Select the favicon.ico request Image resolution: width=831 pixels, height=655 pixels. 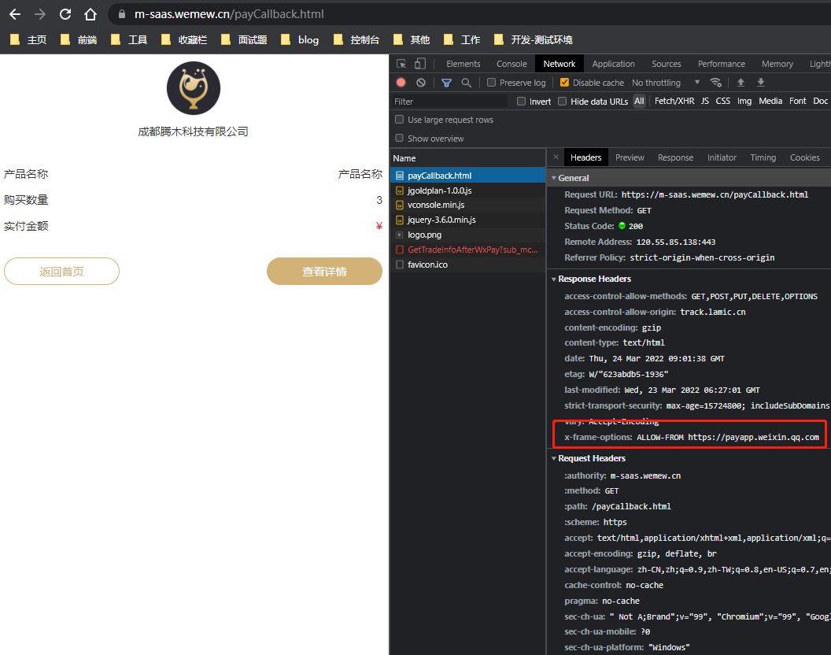(x=468, y=264)
